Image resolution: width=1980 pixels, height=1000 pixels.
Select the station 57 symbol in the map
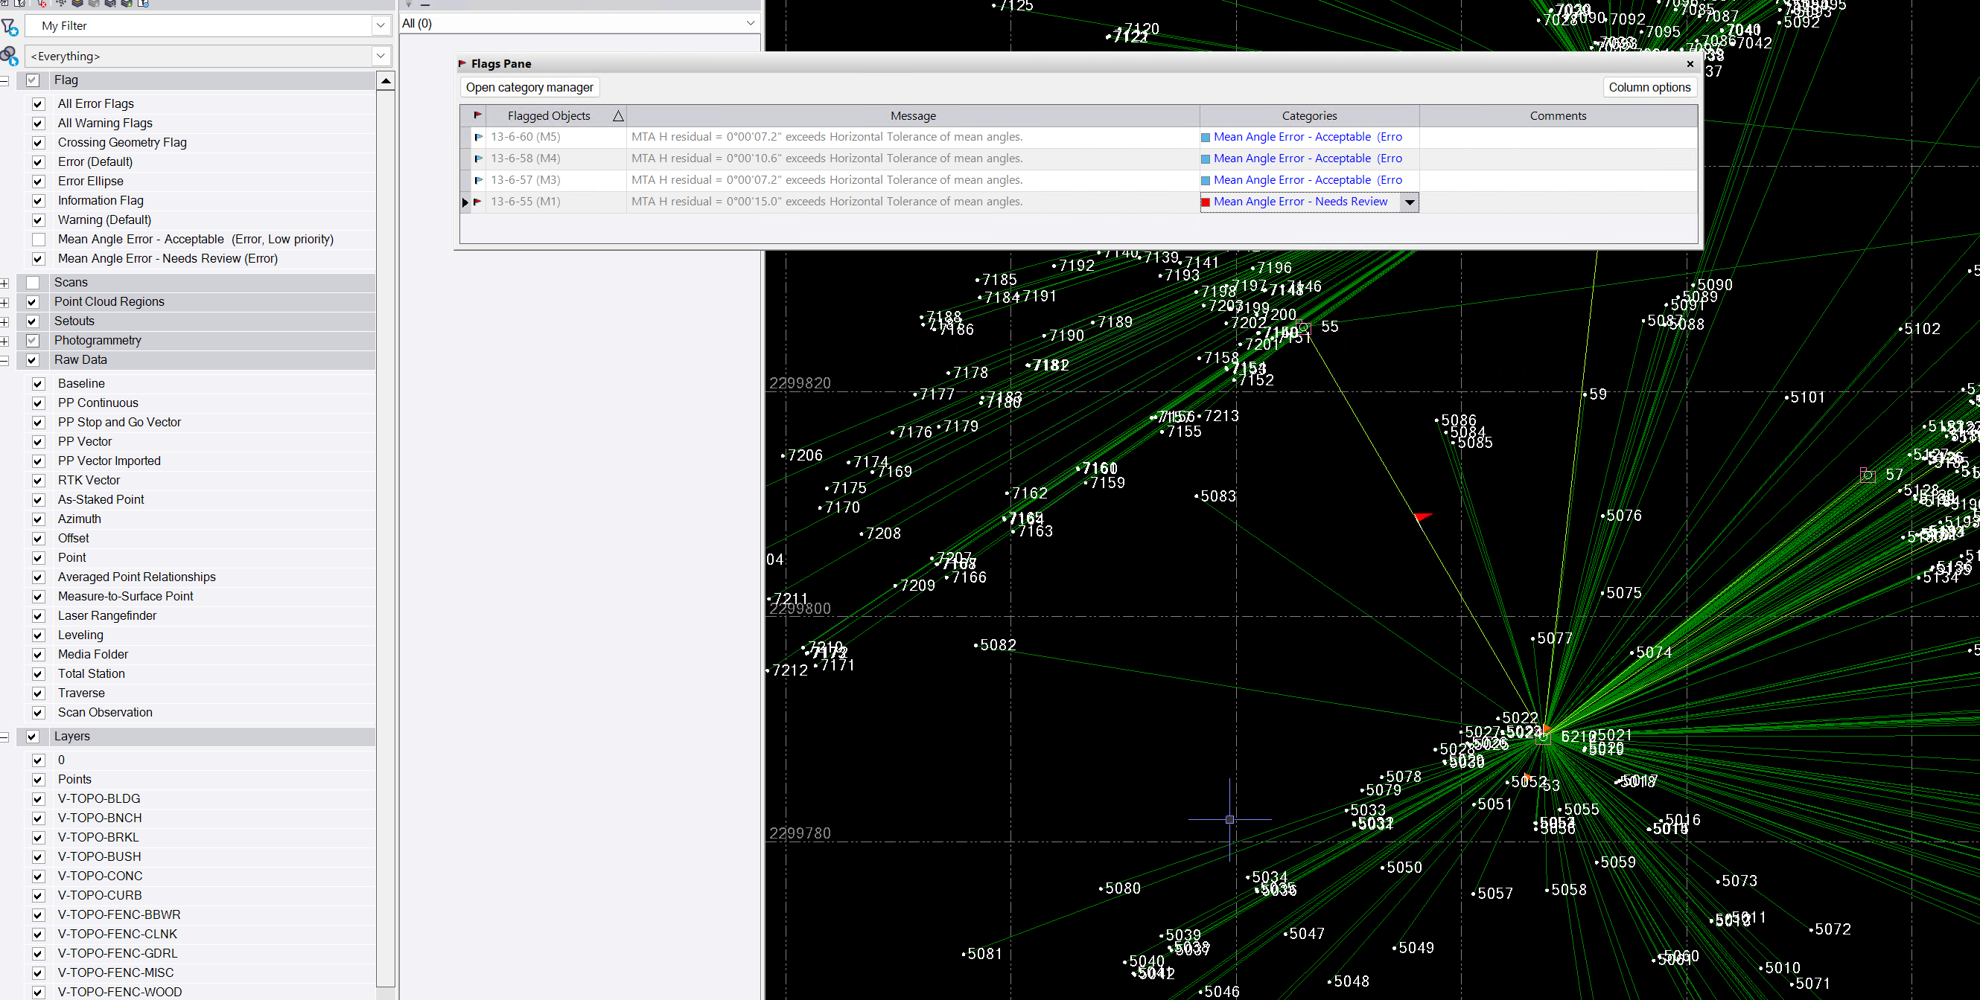[x=1867, y=475]
